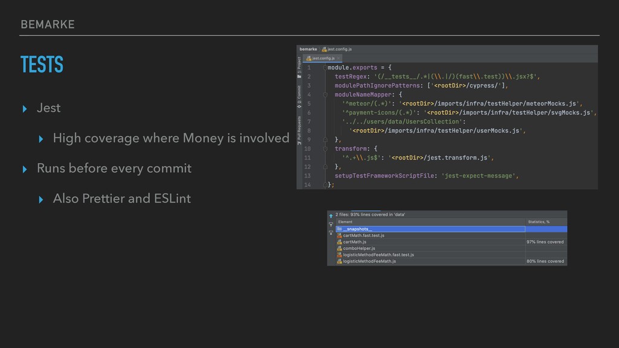Click the TESTS slide title

pos(42,64)
